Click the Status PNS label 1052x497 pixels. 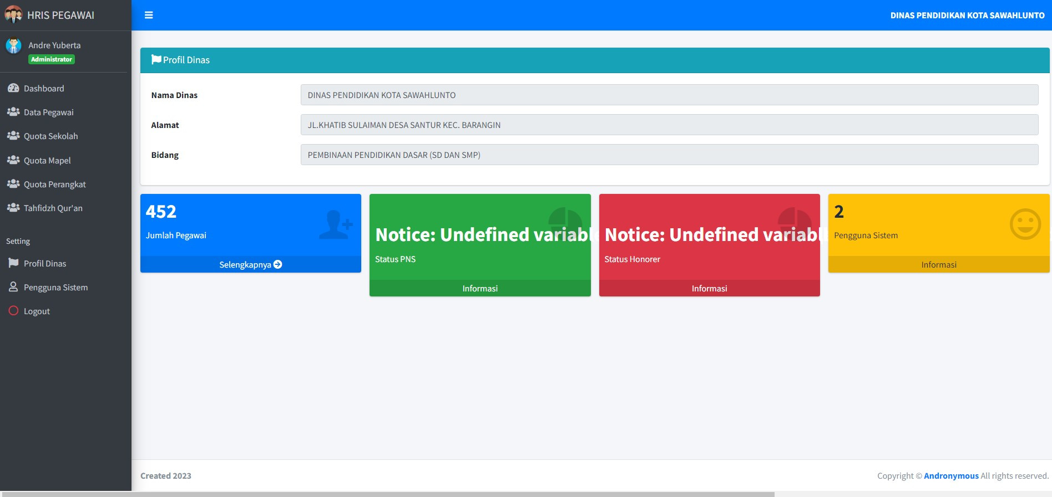pyautogui.click(x=395, y=259)
